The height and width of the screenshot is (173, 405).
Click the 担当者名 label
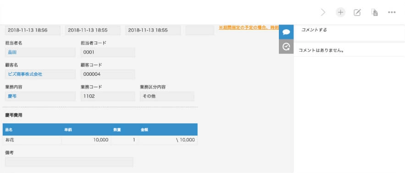coord(14,43)
